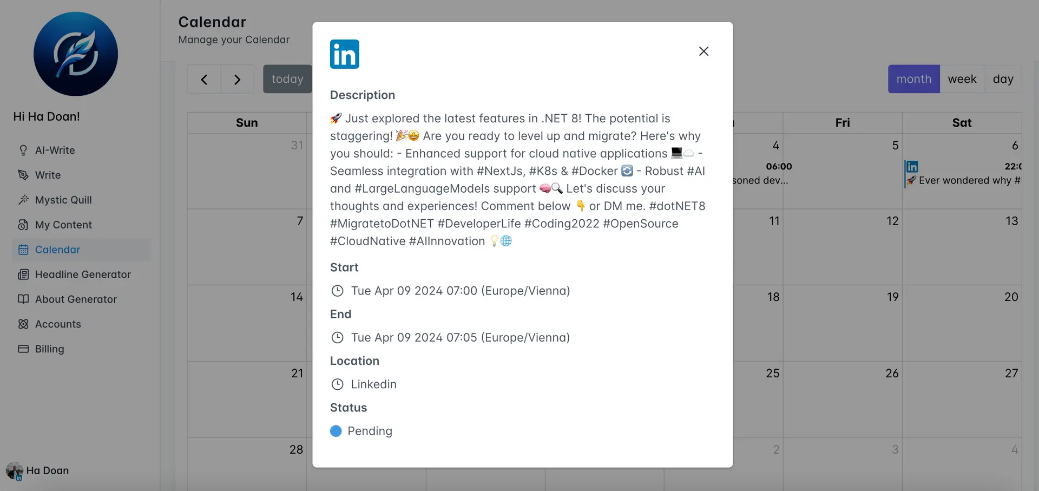Close the event details dialog
Image resolution: width=1039 pixels, height=491 pixels.
click(703, 51)
